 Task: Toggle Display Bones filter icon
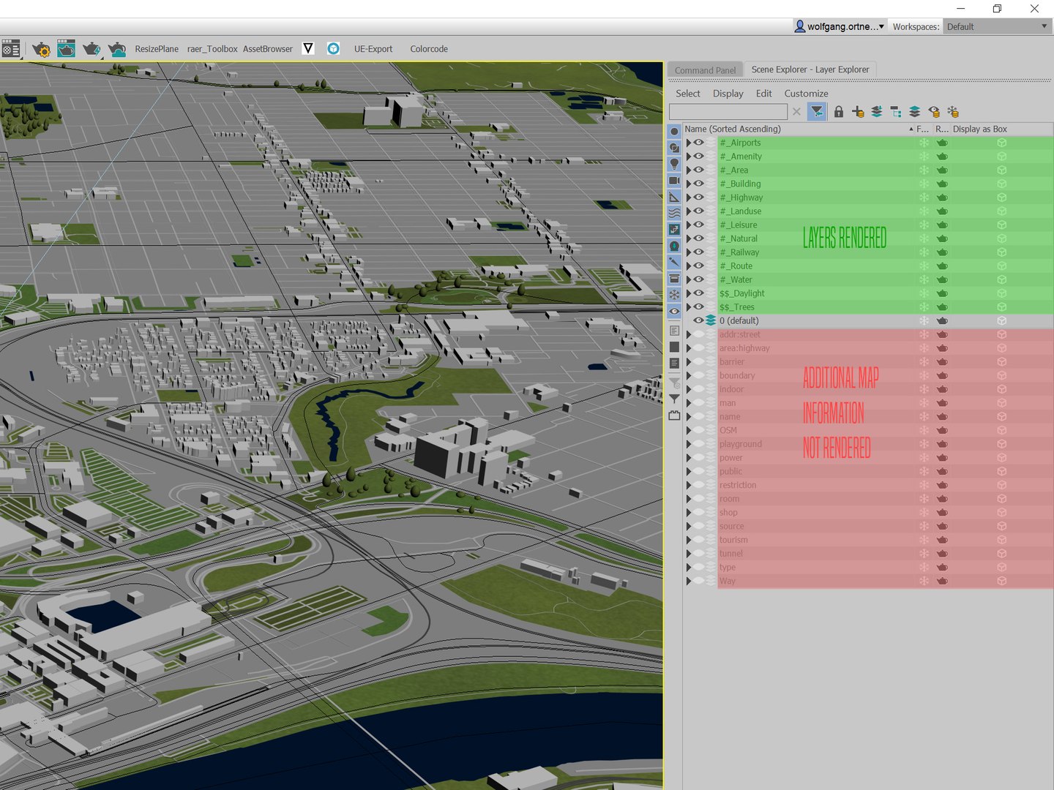click(674, 262)
